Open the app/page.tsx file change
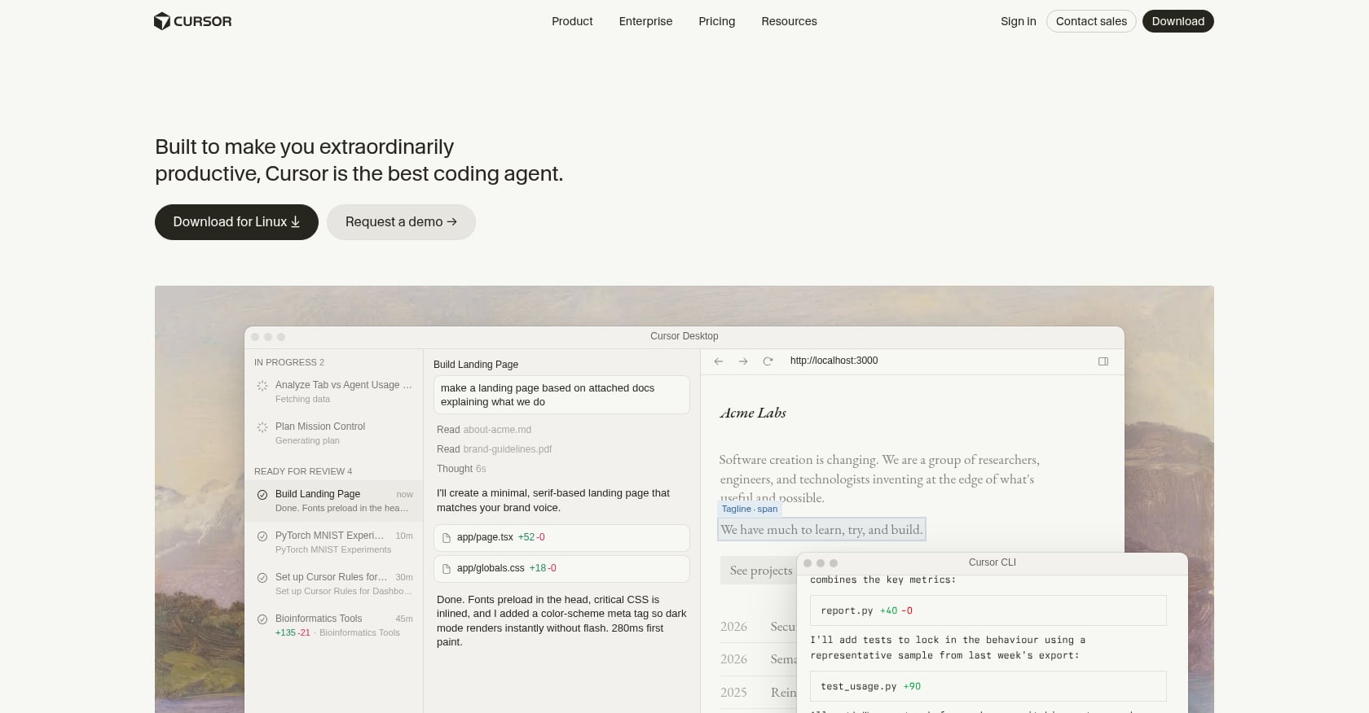The image size is (1369, 713). tap(561, 537)
